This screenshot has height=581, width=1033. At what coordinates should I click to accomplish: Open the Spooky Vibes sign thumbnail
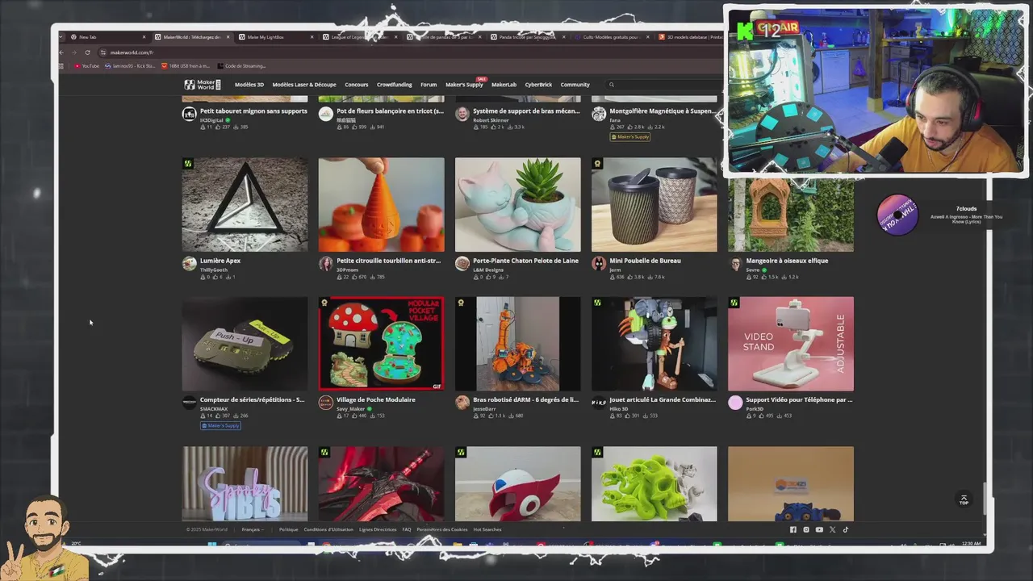245,483
